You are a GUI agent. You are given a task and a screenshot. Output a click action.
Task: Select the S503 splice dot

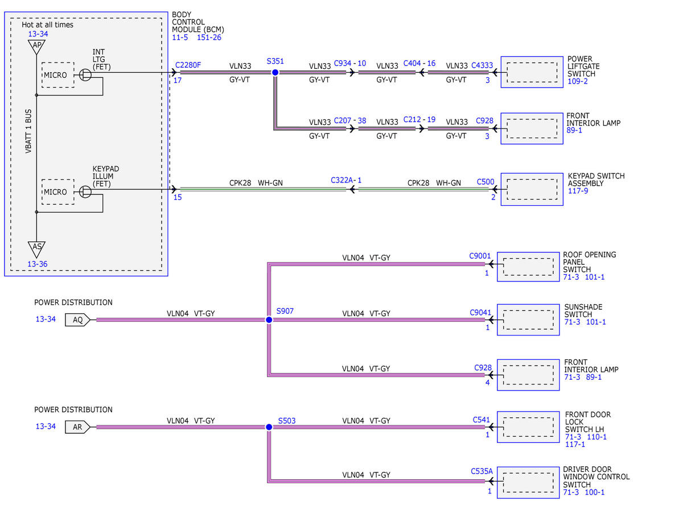click(x=269, y=427)
